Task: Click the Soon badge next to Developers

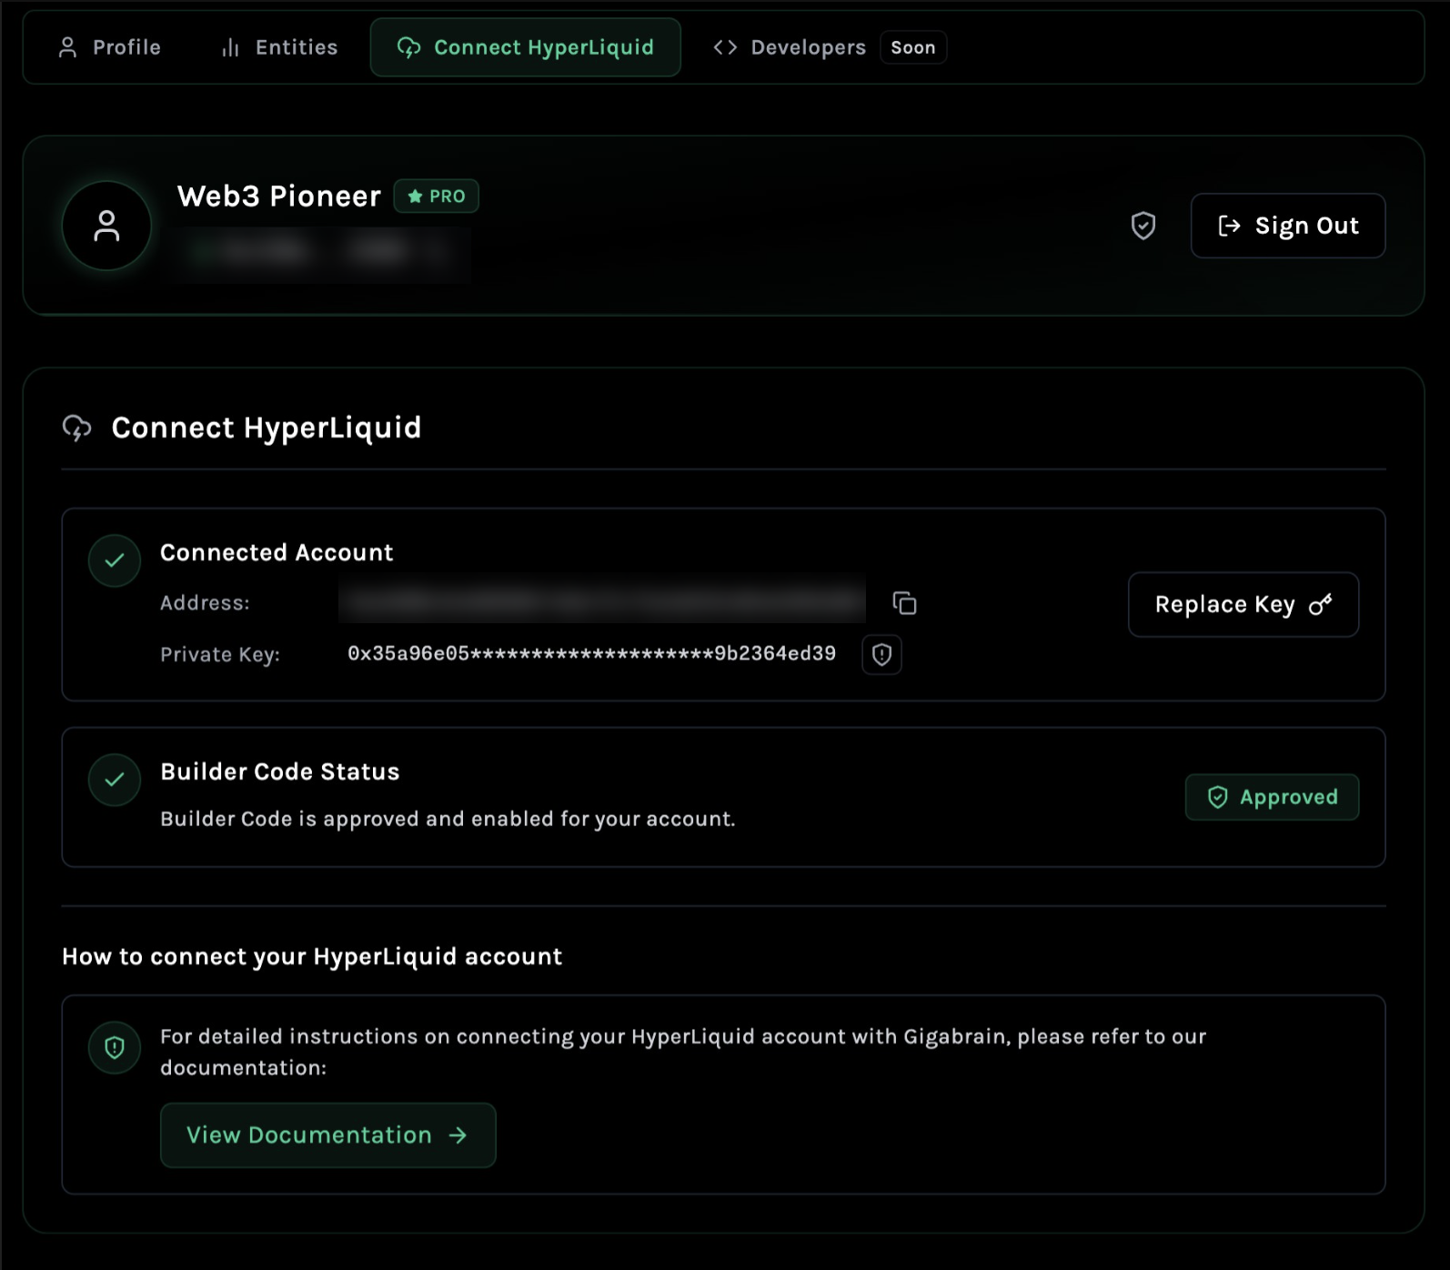Action: pos(913,47)
